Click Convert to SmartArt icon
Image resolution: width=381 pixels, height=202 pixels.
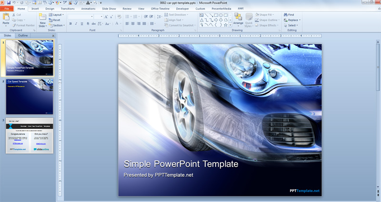point(166,25)
